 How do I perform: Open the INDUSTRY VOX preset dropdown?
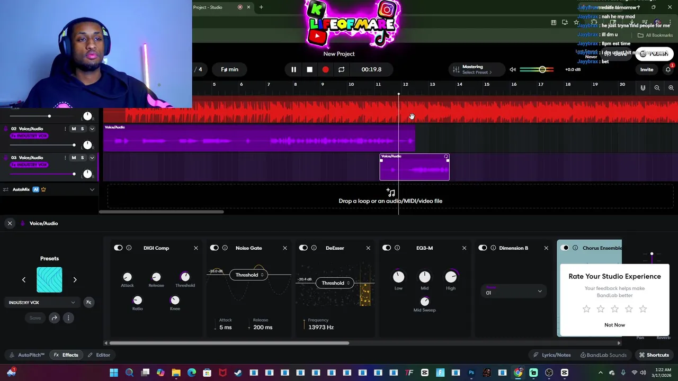point(42,303)
